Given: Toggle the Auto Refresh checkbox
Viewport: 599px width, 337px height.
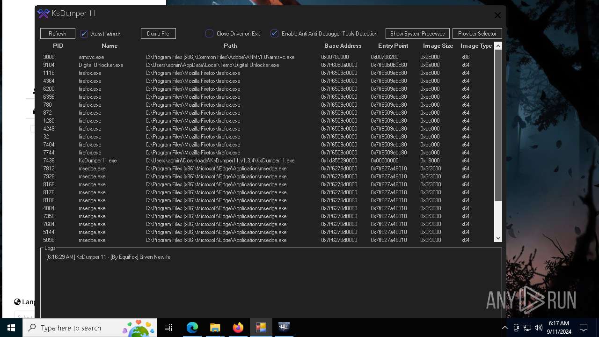Looking at the screenshot, I should 84,34.
